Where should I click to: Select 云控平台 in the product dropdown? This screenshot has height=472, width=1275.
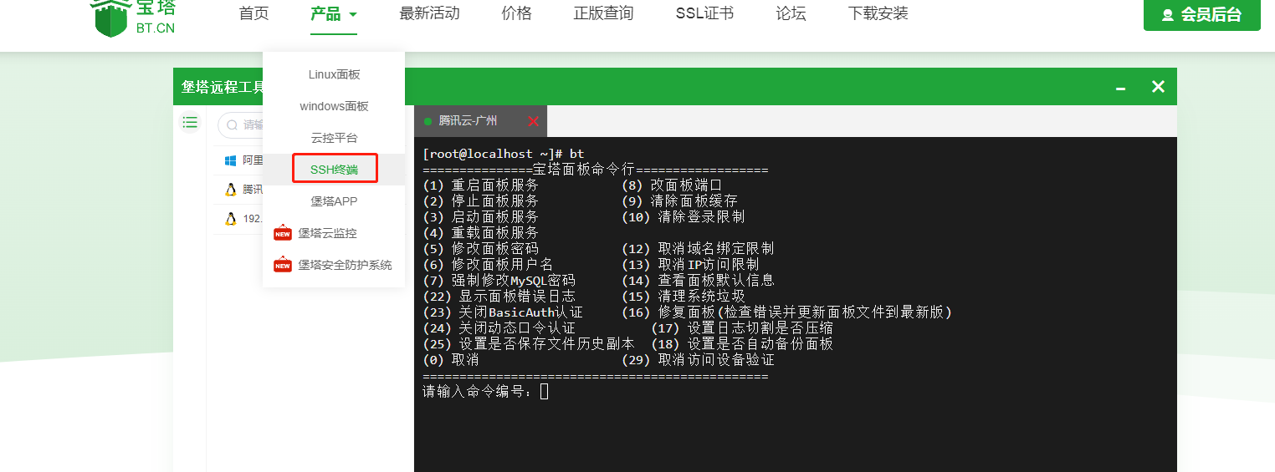pos(334,138)
